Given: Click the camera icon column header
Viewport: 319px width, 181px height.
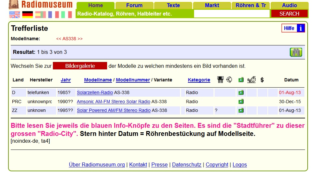Looking at the screenshot, I should point(241,80).
